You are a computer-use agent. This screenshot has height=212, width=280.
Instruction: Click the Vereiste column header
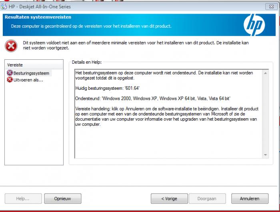pos(34,65)
